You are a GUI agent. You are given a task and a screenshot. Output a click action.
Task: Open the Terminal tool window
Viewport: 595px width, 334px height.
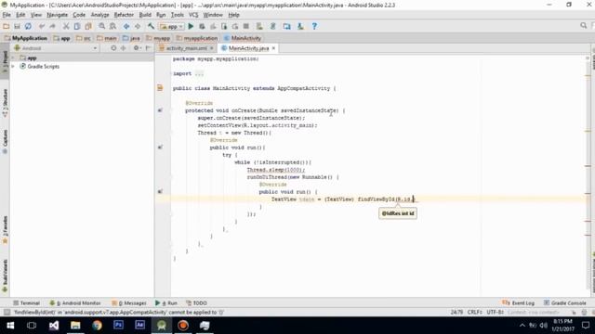click(26, 303)
